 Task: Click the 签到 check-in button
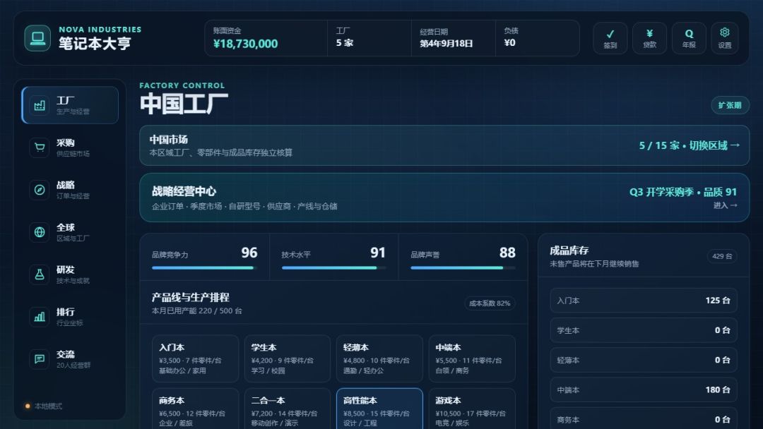click(610, 38)
